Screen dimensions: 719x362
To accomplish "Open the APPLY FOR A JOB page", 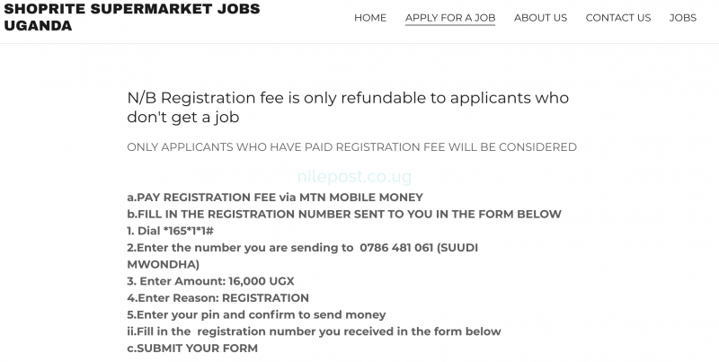I will click(450, 18).
